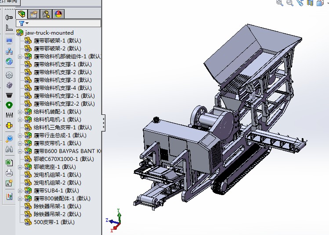The height and width of the screenshot is (235, 329).
Task: Click the blue magnifying glass search icon
Action: [9, 139]
